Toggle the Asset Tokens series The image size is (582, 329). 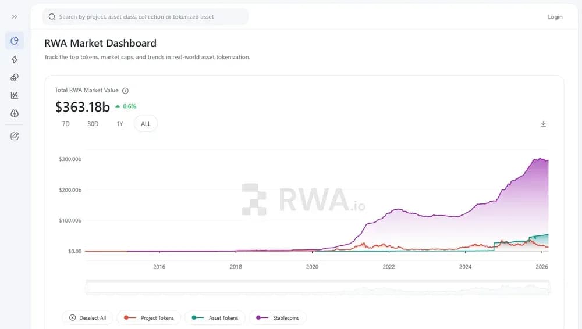coord(215,318)
